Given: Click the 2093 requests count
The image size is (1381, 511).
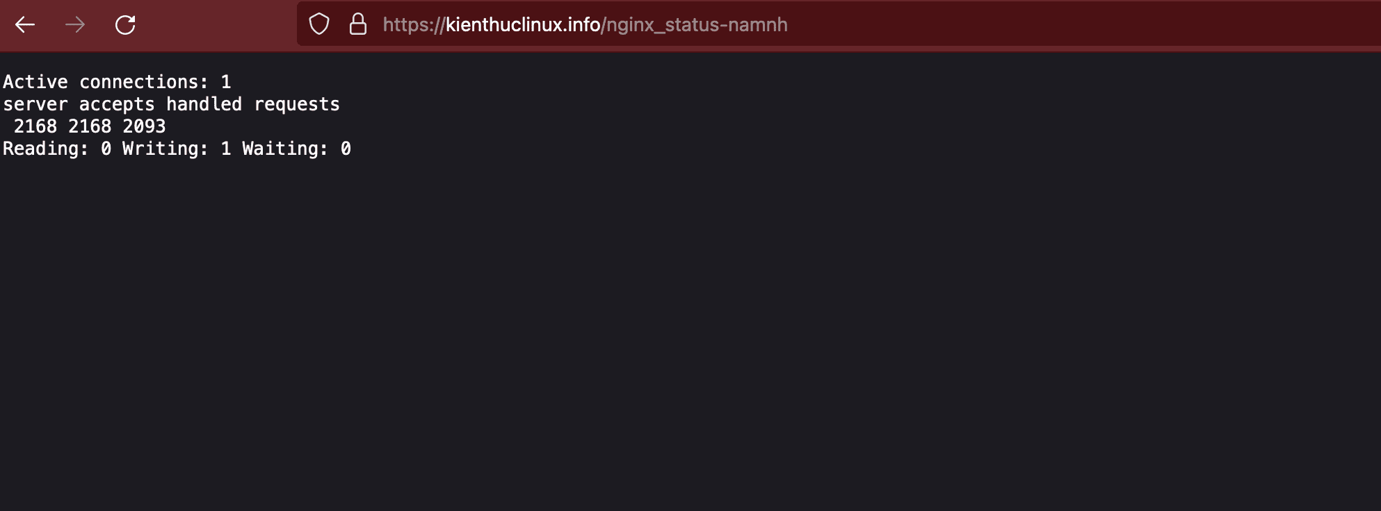Looking at the screenshot, I should coord(144,126).
